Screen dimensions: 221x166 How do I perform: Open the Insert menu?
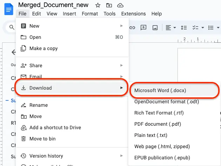pos(69,14)
